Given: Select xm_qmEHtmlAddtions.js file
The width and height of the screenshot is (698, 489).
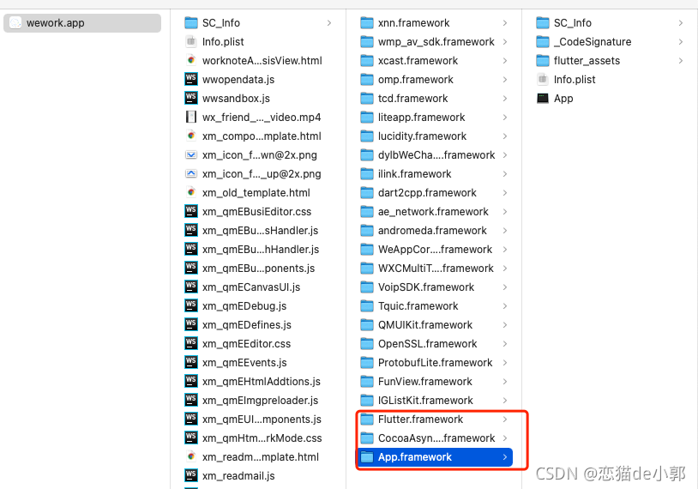Looking at the screenshot, I should tap(258, 381).
